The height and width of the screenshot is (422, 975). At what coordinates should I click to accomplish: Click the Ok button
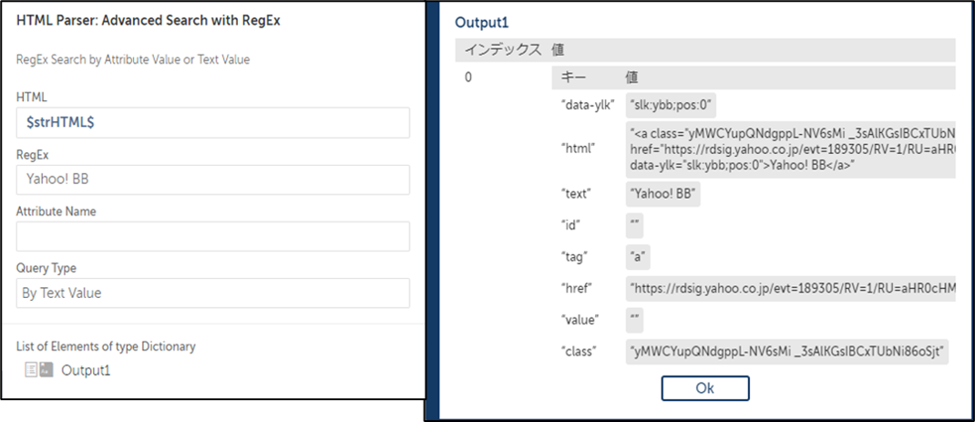(704, 387)
